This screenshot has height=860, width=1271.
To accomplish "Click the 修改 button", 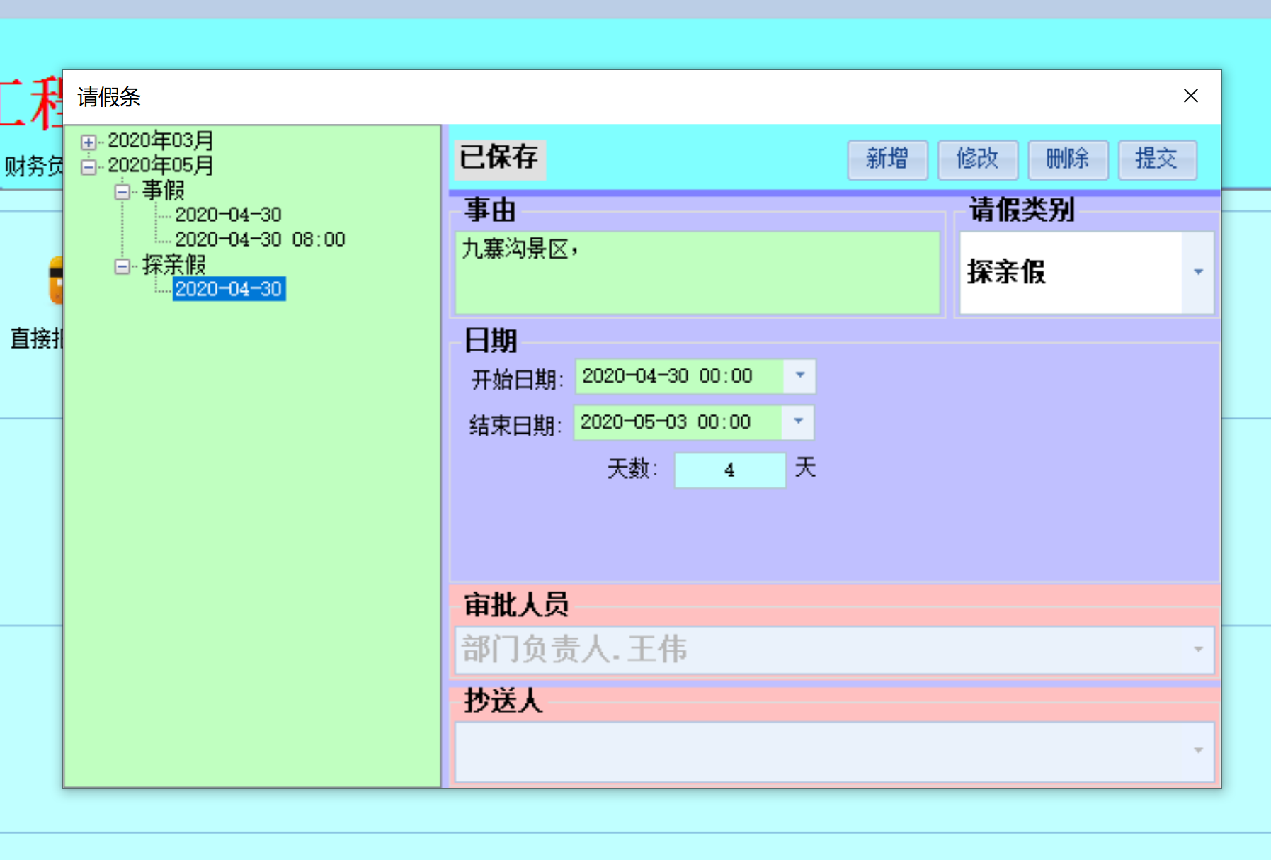I will (x=977, y=159).
